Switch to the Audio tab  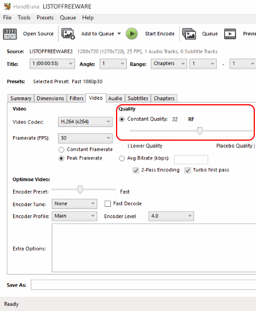(115, 99)
